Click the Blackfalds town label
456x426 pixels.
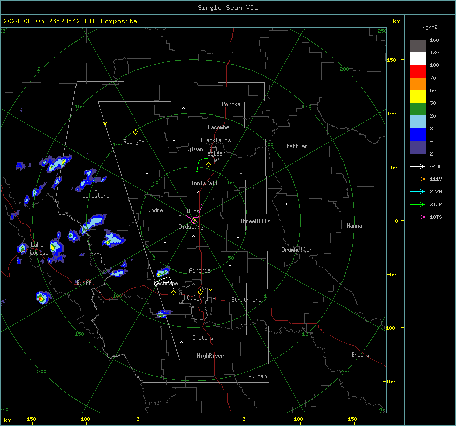coord(215,140)
